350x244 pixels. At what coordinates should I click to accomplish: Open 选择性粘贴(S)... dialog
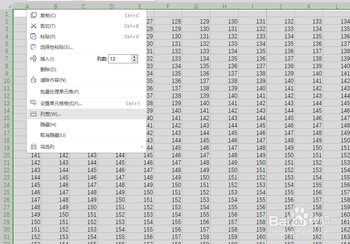(x=86, y=47)
